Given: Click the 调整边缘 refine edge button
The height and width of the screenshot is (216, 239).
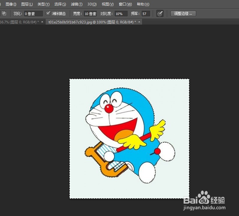Looking at the screenshot, I should click(183, 13).
